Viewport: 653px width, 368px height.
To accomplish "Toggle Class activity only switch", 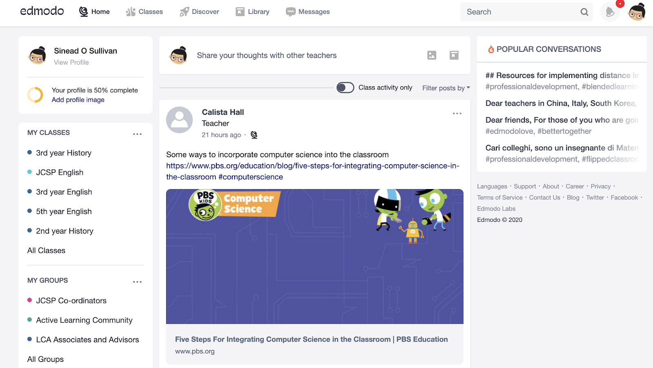I will [345, 87].
